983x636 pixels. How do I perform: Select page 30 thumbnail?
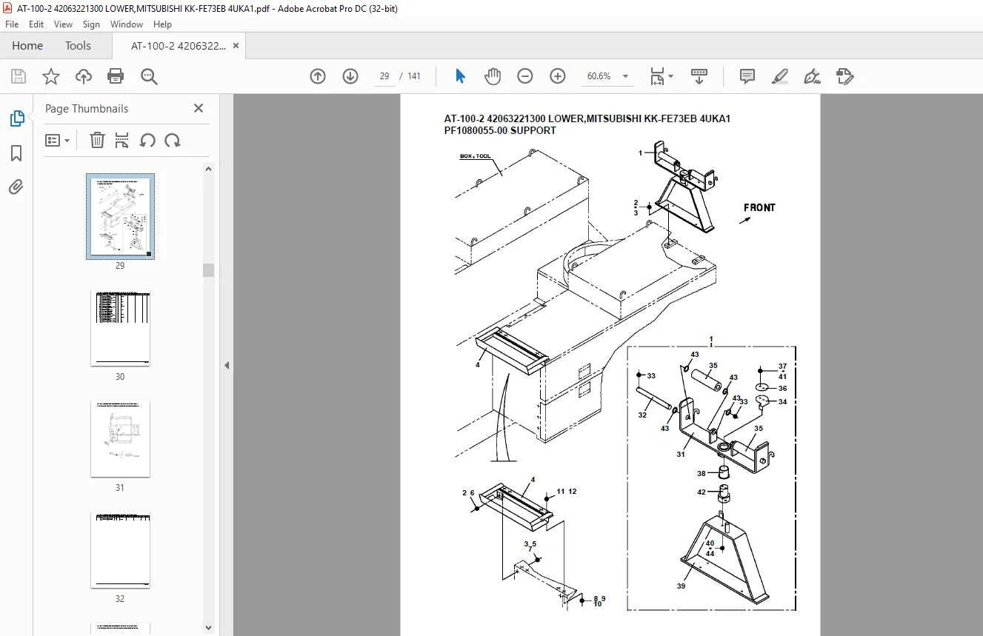(121, 328)
